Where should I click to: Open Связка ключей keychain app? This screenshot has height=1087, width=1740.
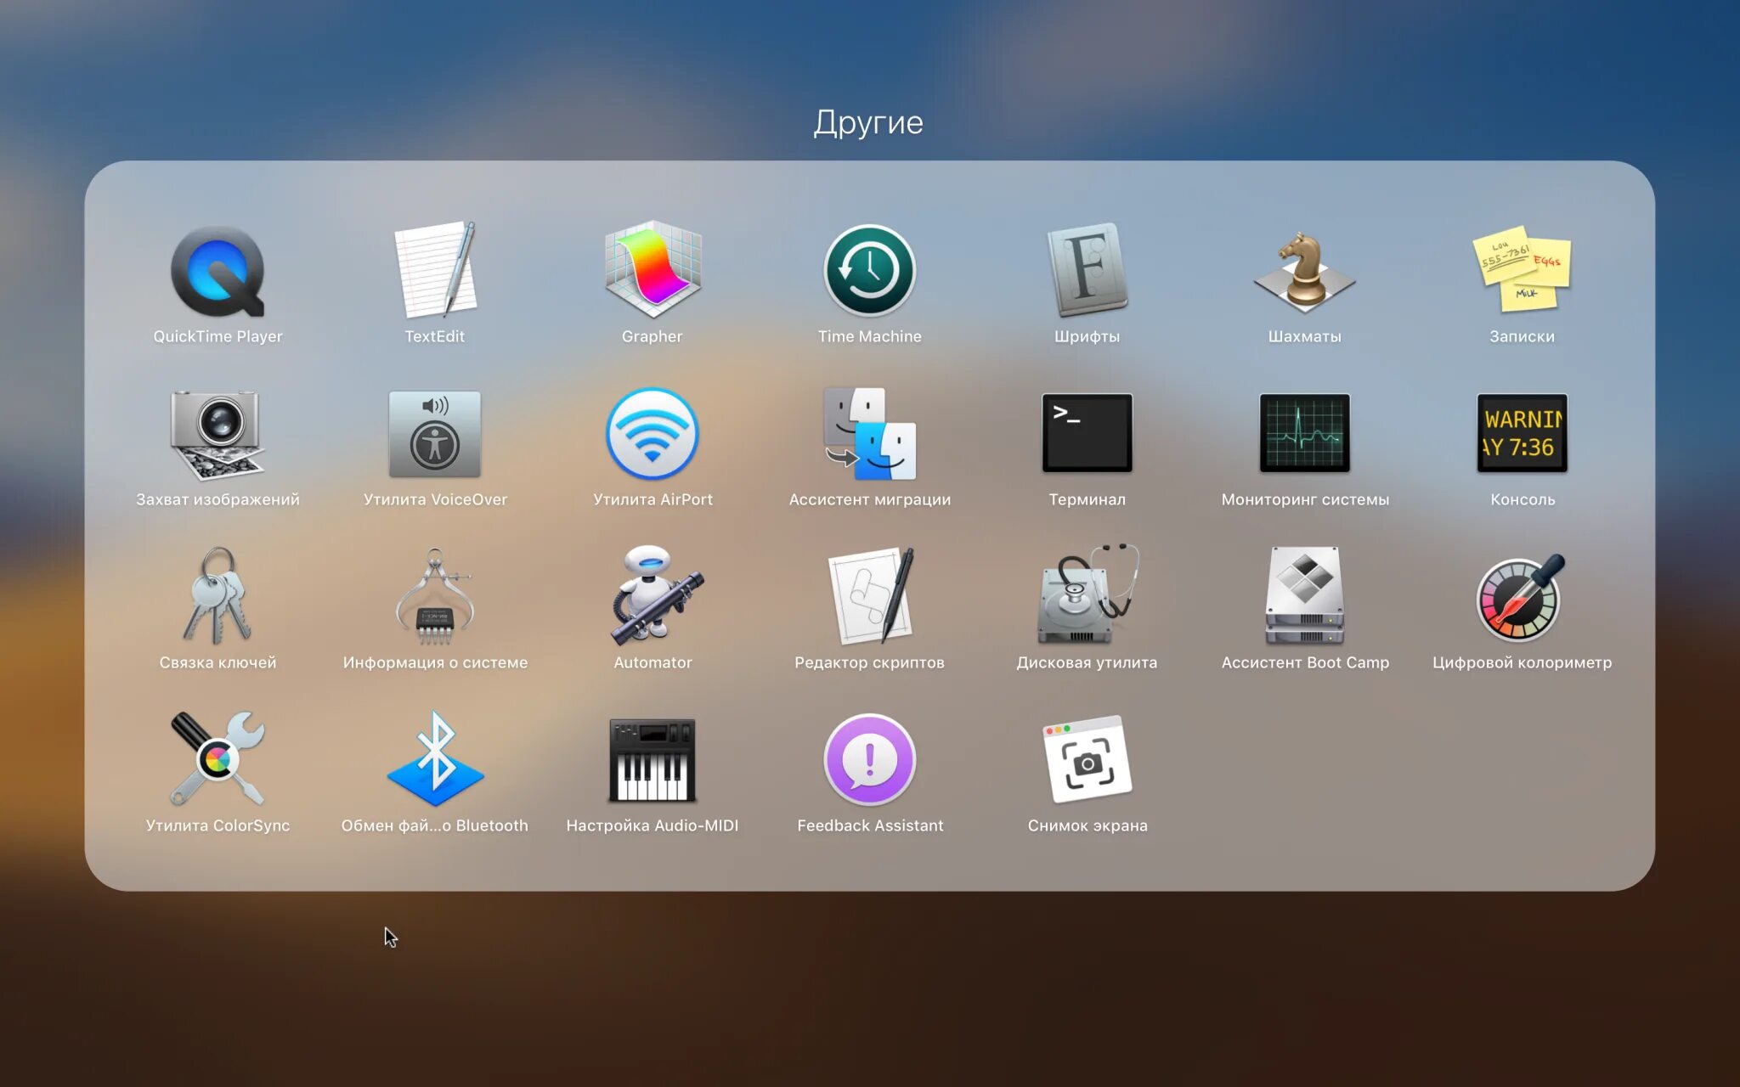217,598
